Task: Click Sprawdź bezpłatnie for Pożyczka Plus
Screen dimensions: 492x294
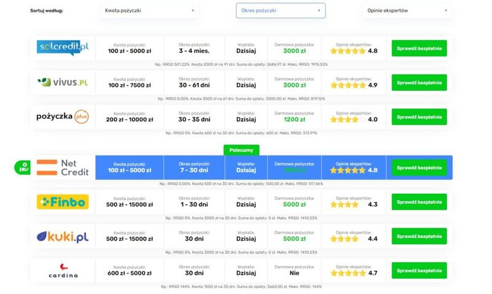Action: click(419, 116)
